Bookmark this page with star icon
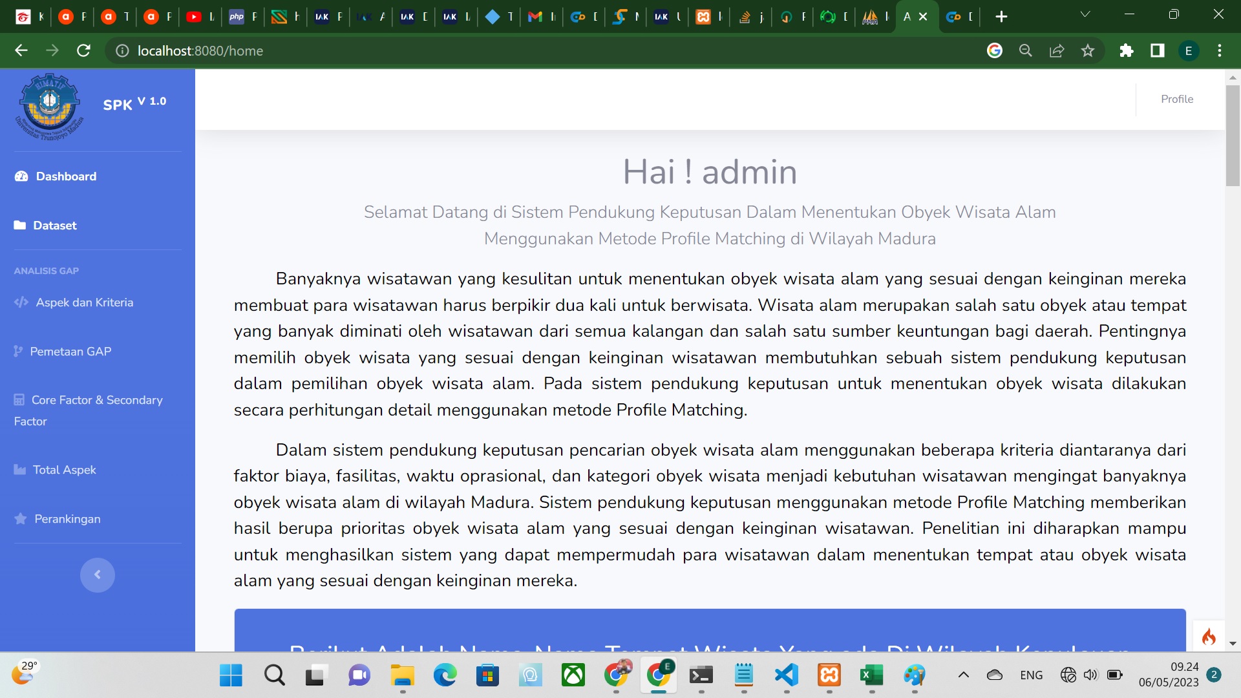The height and width of the screenshot is (698, 1241). pyautogui.click(x=1088, y=50)
